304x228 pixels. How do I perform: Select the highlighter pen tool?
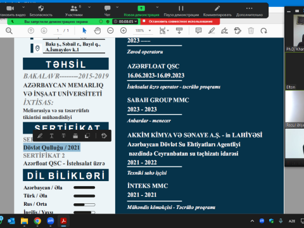(212, 31)
